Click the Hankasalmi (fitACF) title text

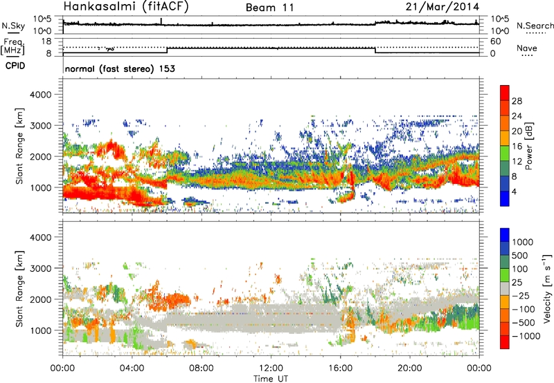126,6
